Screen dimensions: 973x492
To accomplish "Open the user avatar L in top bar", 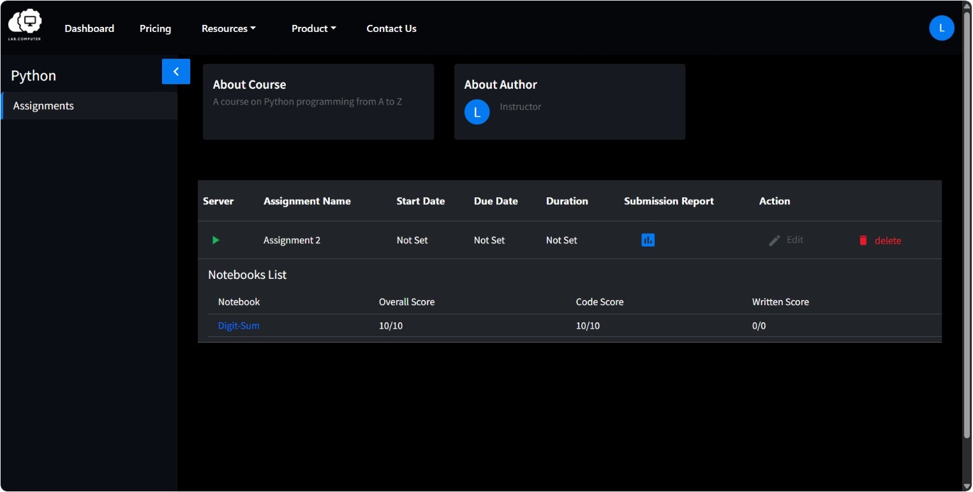I will [941, 28].
